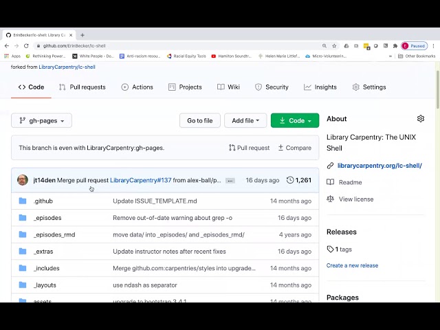This screenshot has height=330, width=440.
Task: Open the zoom magnifier icon in address bar
Action: [x=324, y=46]
